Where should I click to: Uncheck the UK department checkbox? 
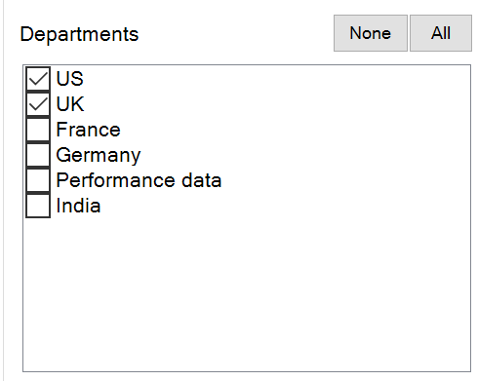38,104
